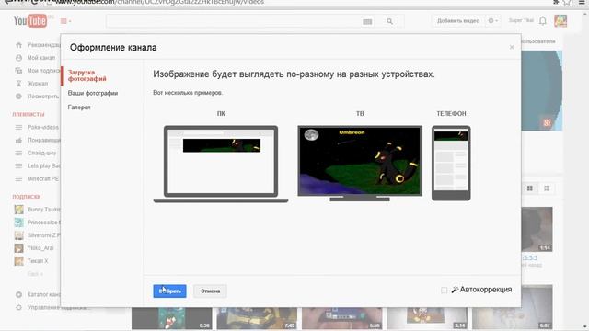The height and width of the screenshot is (331, 589).
Task: Click the home icon in sidebar
Action: (18, 45)
